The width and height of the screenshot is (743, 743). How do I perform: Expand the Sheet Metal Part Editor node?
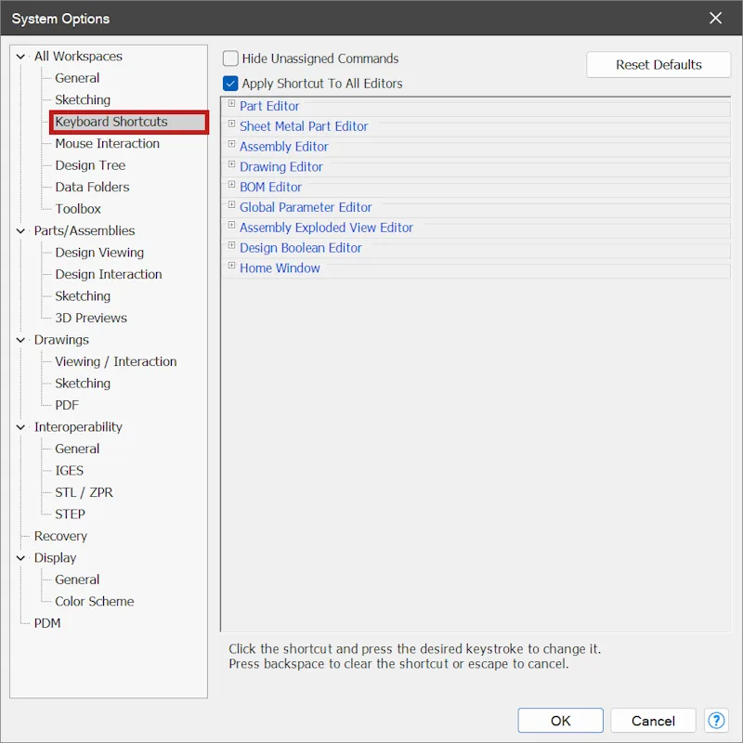click(x=231, y=124)
